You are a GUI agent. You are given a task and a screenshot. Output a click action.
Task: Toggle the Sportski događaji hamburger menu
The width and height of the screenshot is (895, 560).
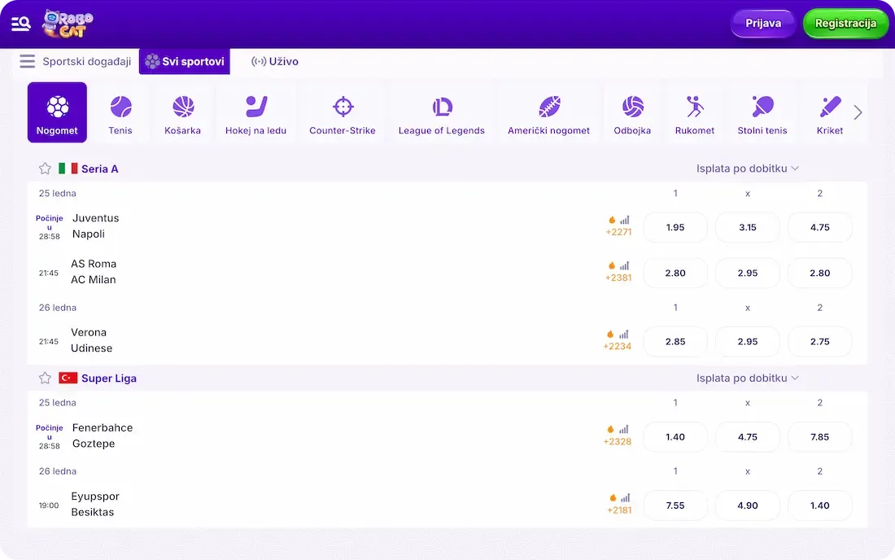(28, 62)
